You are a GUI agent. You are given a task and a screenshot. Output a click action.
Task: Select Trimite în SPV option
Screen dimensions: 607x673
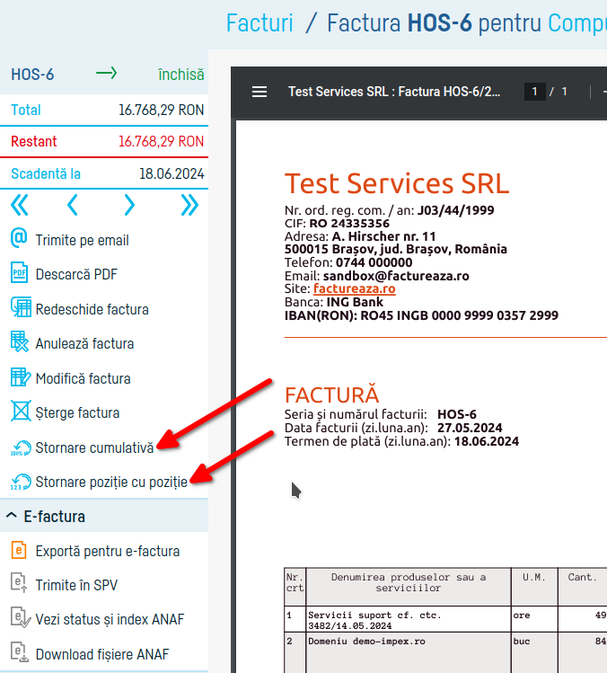click(x=76, y=585)
